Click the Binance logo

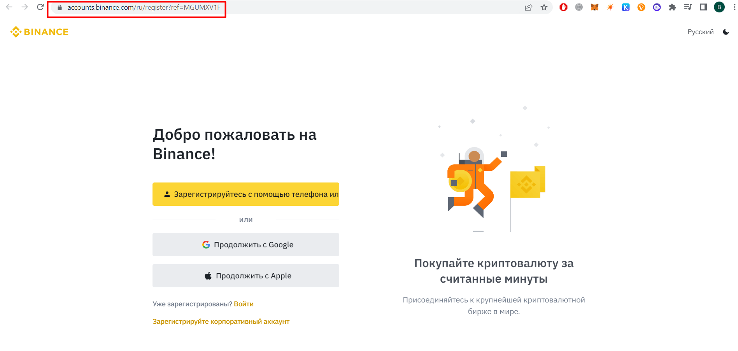click(39, 32)
